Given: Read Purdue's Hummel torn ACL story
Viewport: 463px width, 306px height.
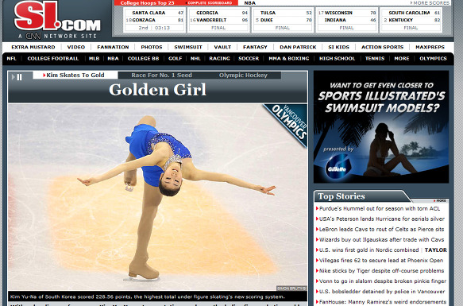Looking at the screenshot, I should pos(380,208).
